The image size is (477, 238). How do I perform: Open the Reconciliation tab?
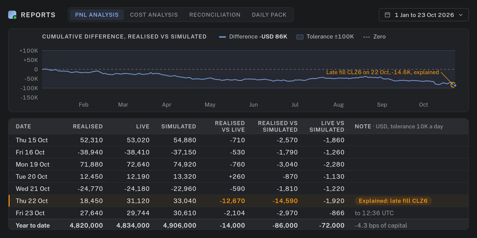215,15
